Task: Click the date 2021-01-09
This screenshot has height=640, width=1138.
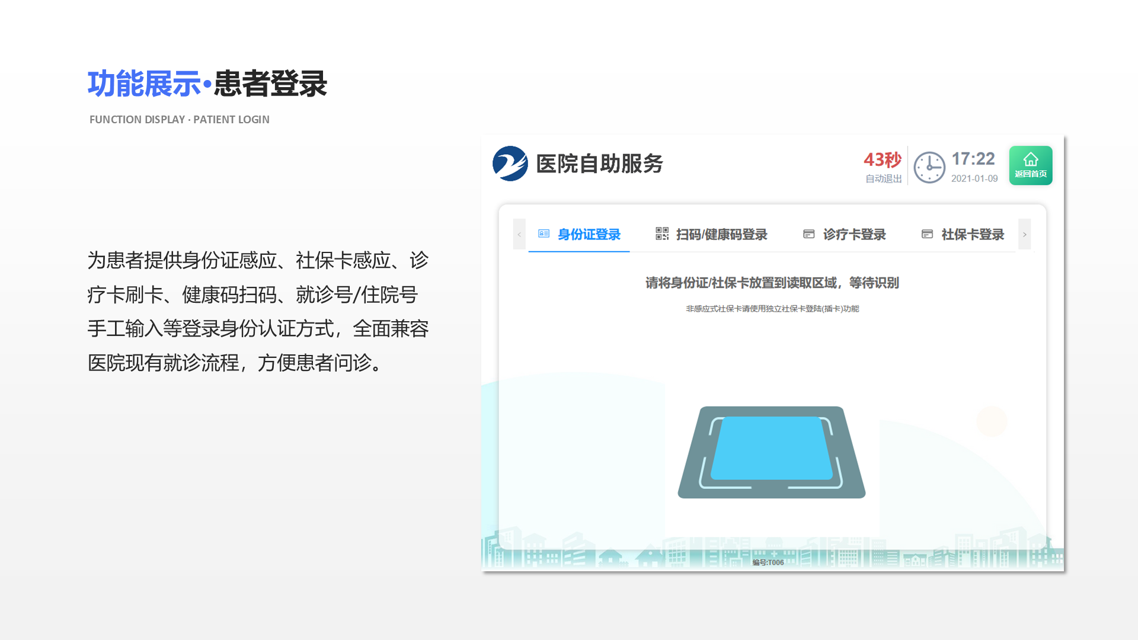Action: pos(974,178)
